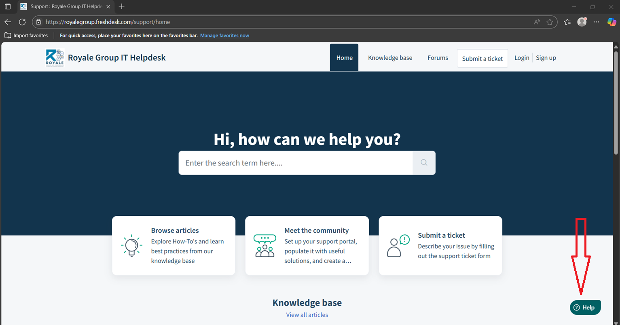Minimize the browser window

click(x=573, y=6)
